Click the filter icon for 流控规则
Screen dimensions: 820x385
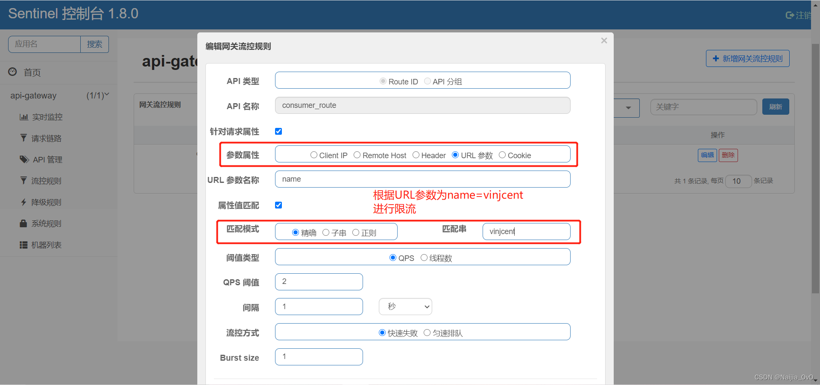pyautogui.click(x=24, y=180)
